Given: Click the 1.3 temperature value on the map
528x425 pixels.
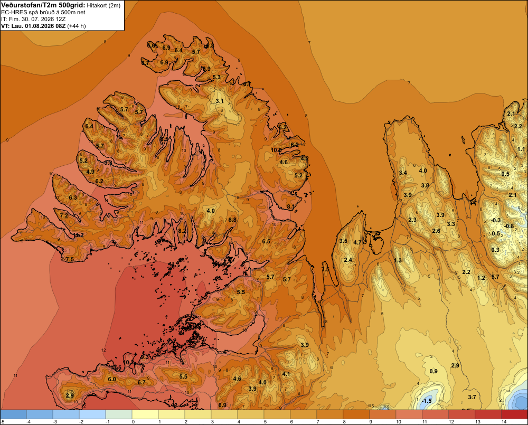Looking at the screenshot, I should [x=398, y=260].
